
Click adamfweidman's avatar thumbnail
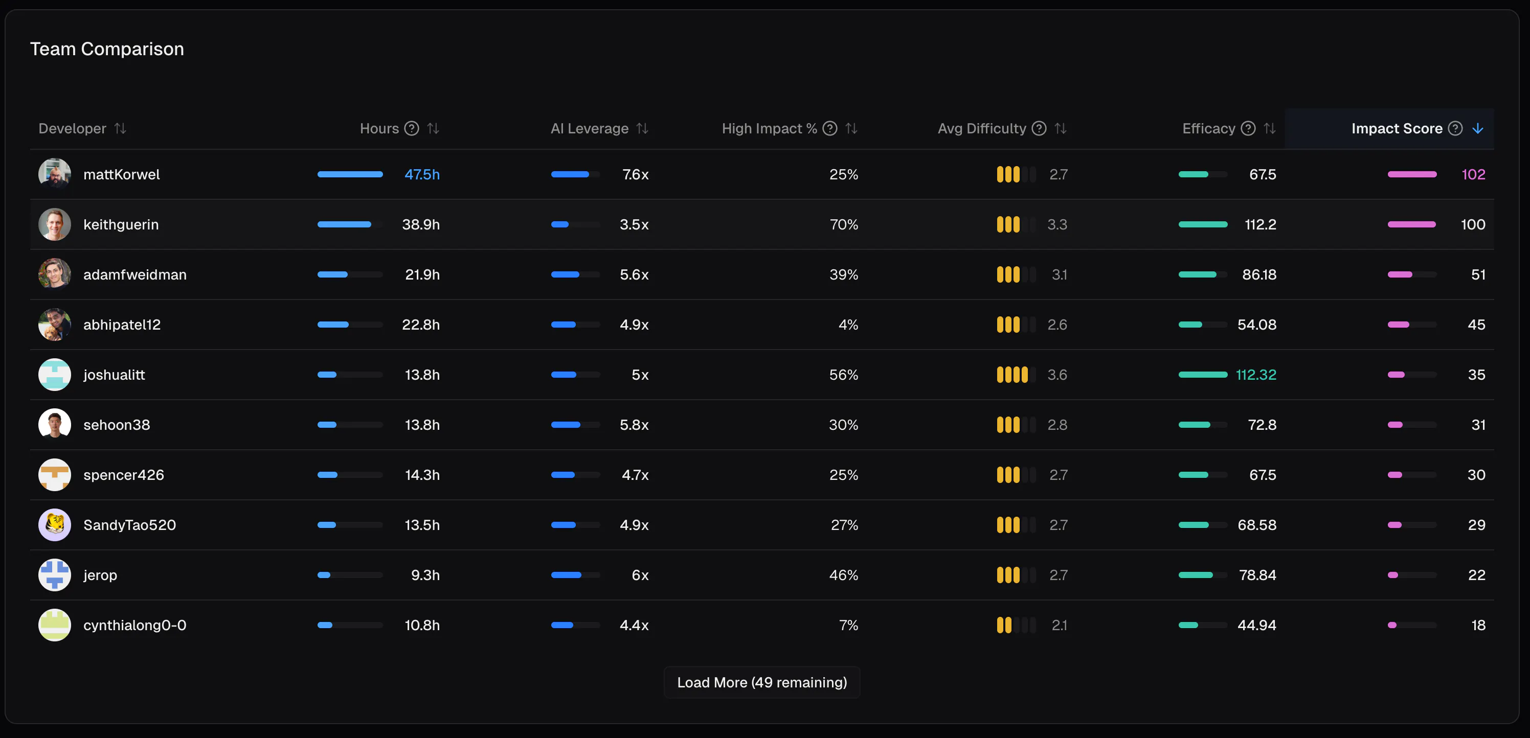point(55,274)
